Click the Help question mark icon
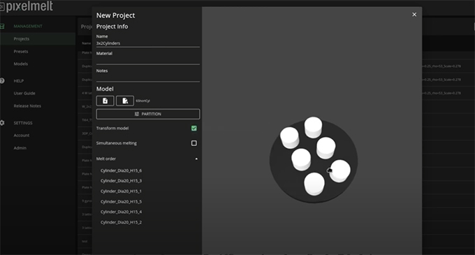Viewport: 475px width, 255px height. click(x=2, y=80)
